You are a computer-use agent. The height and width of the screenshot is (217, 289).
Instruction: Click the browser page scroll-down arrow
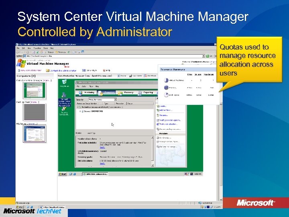point(221,200)
